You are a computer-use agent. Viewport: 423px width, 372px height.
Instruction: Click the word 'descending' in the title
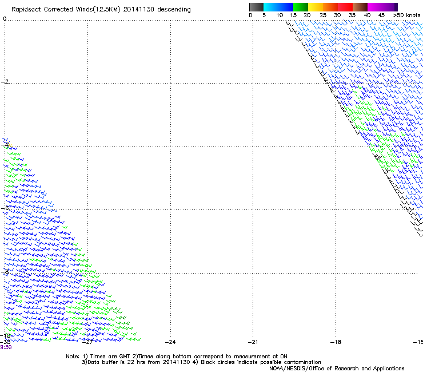pyautogui.click(x=174, y=10)
